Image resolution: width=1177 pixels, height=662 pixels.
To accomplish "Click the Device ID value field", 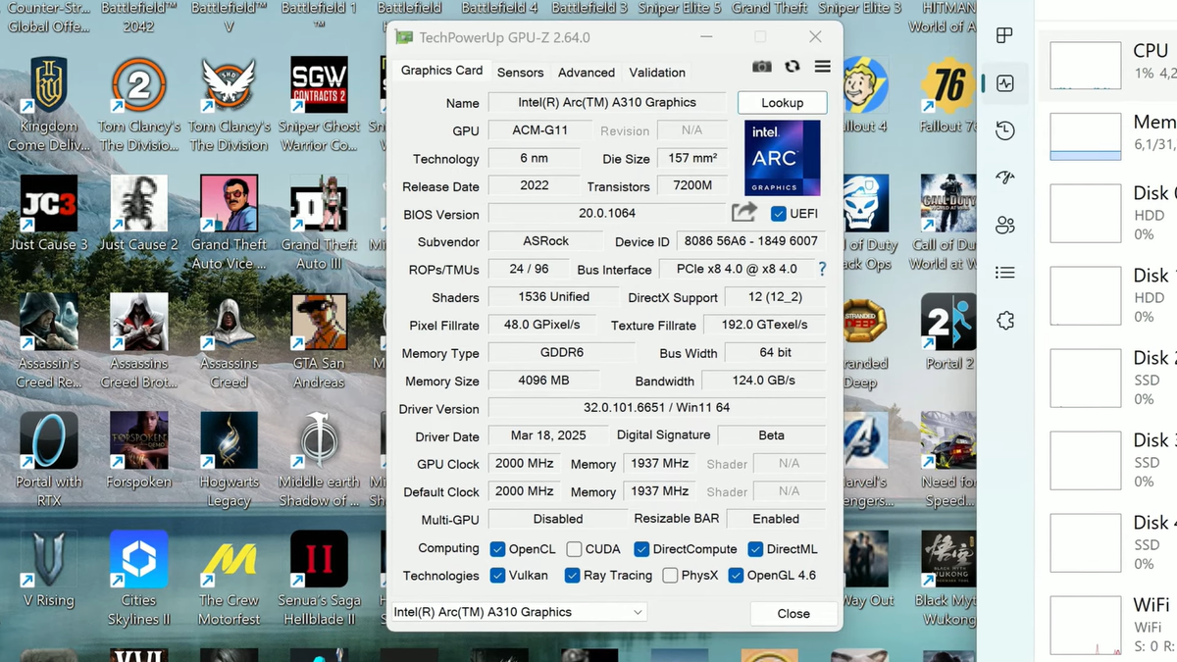I will click(750, 241).
